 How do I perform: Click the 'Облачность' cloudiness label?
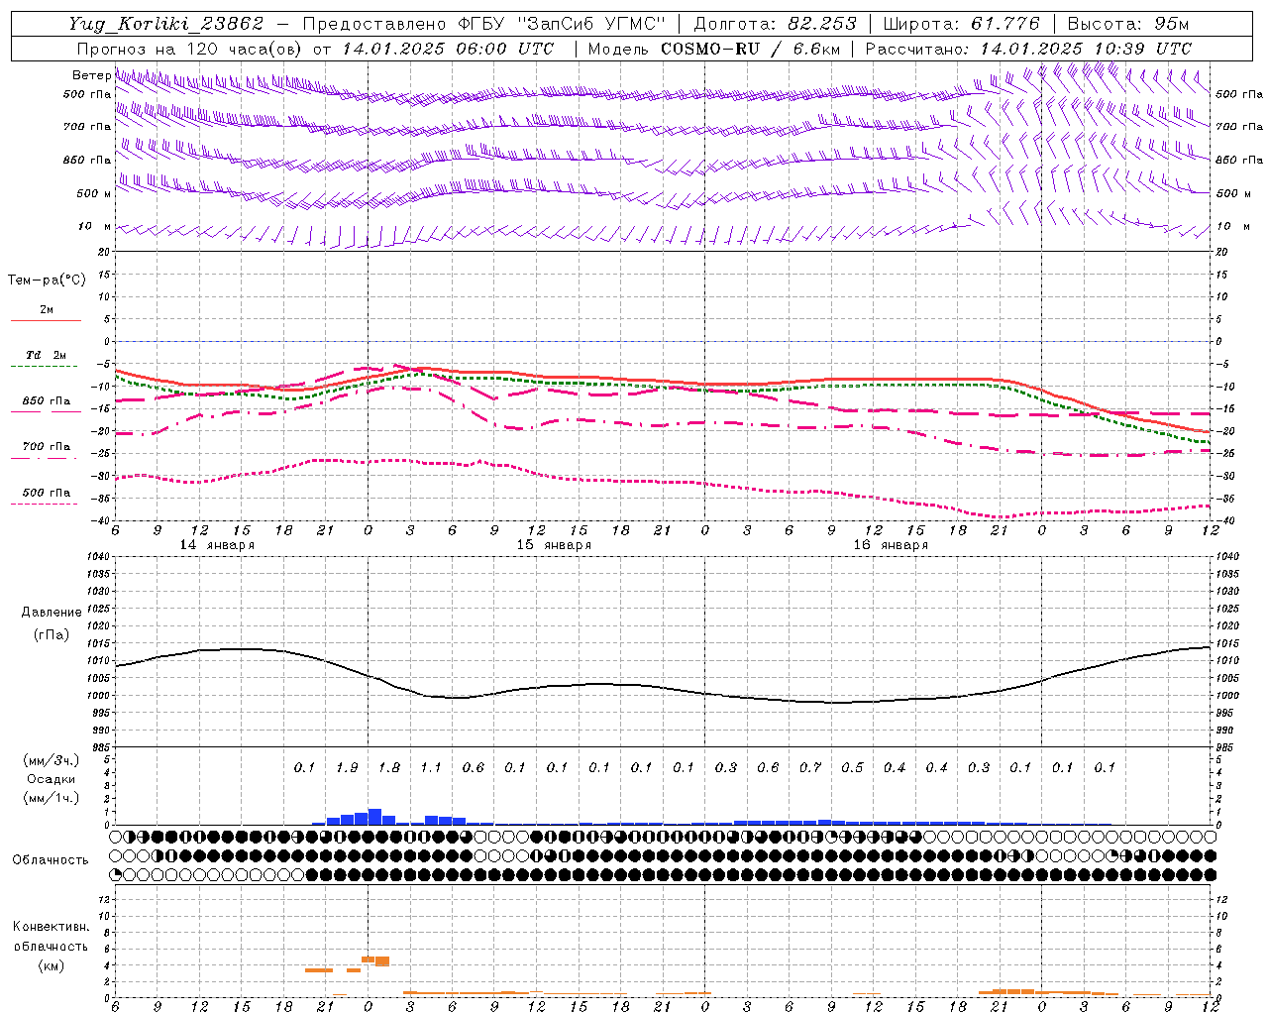pyautogui.click(x=51, y=860)
